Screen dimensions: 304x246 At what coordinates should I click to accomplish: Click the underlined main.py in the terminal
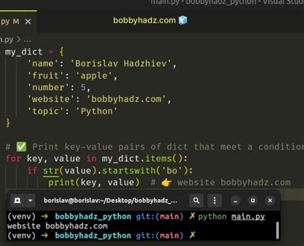coord(248,216)
